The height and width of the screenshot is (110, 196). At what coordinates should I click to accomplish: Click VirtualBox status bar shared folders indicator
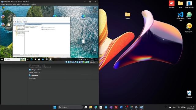click(77, 62)
